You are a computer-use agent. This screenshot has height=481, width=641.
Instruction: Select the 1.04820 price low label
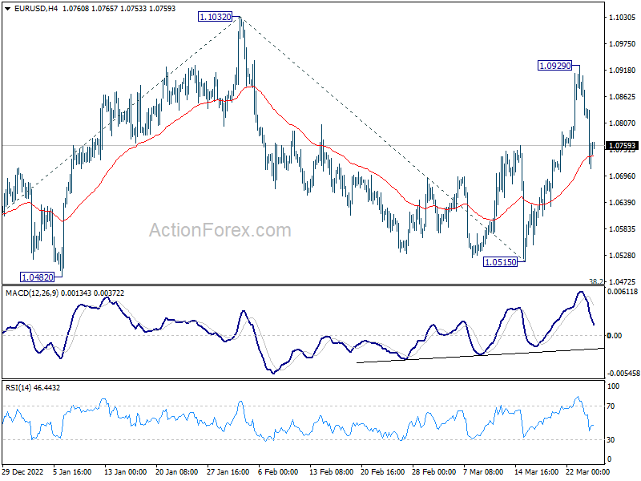point(37,277)
